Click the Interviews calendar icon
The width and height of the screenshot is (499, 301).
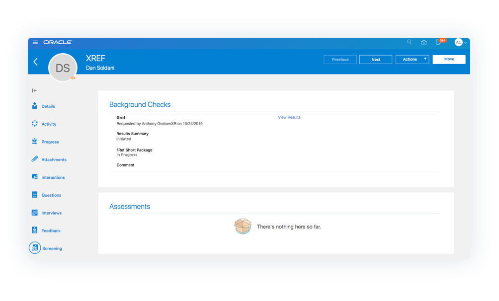[34, 213]
